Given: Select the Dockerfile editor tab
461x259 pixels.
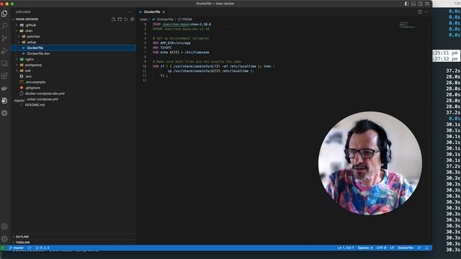Looking at the screenshot, I should tap(152, 12).
